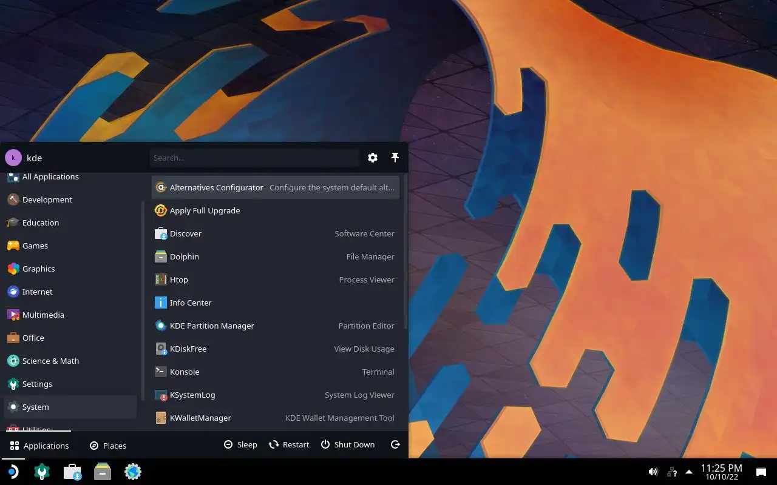Open Discover Software Center

tap(276, 233)
